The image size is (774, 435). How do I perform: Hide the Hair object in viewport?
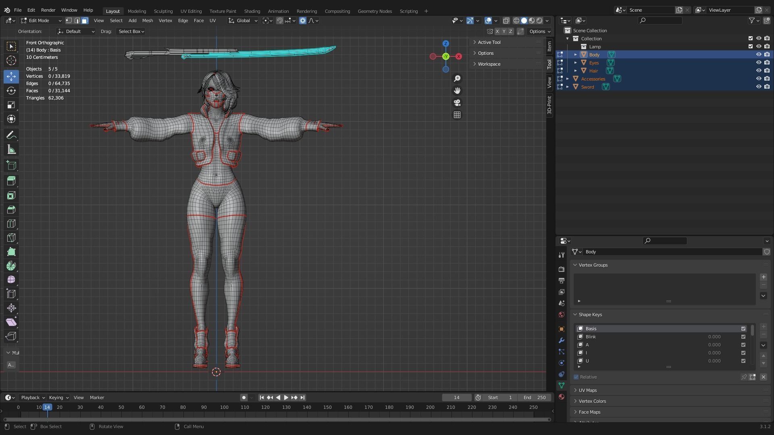tap(759, 70)
